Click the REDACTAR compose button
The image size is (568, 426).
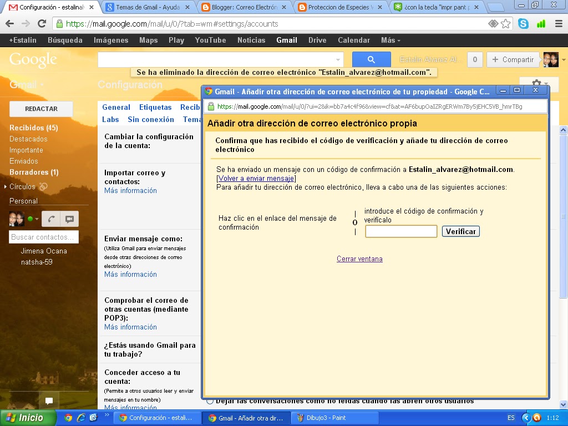41,109
